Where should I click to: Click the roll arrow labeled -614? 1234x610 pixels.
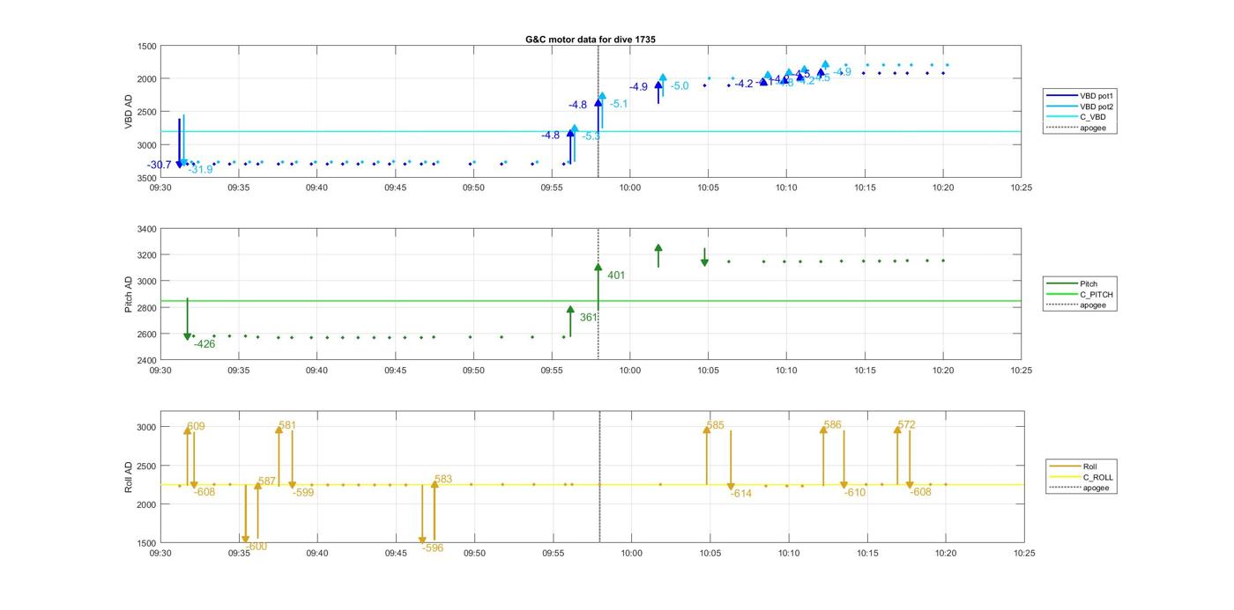click(731, 459)
